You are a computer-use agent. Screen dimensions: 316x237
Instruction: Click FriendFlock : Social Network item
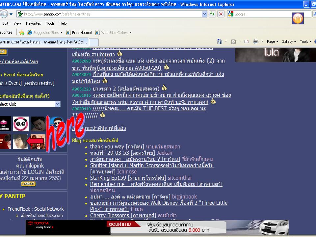pos(36,209)
